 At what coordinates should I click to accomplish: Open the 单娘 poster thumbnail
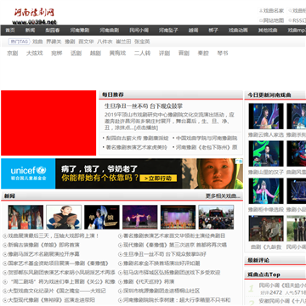[x=102, y=217]
